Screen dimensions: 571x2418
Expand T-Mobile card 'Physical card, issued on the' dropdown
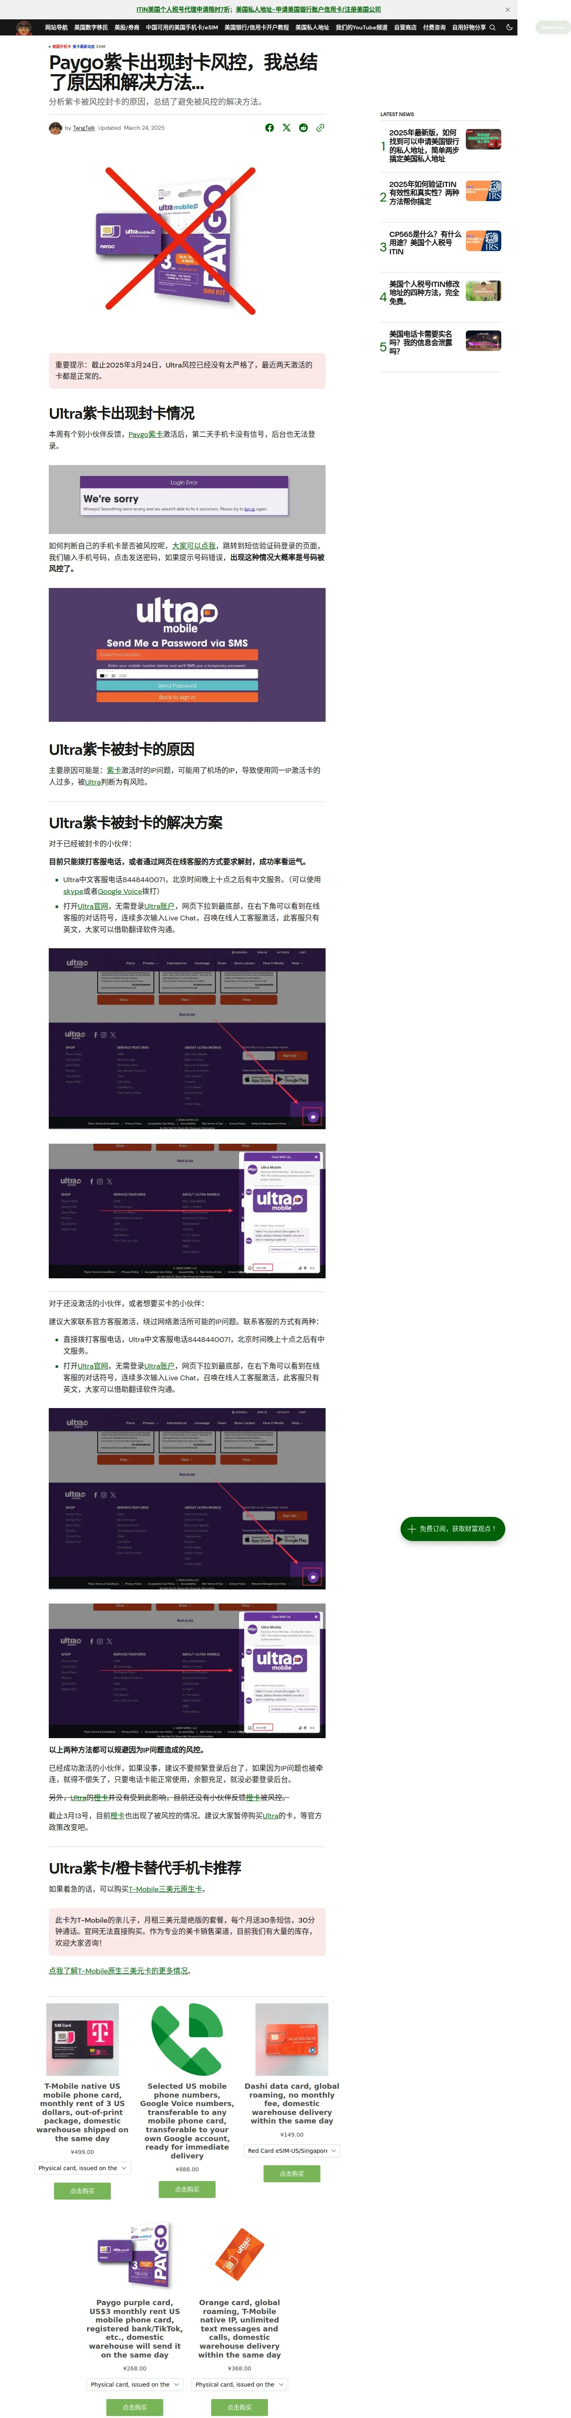coord(83,2168)
